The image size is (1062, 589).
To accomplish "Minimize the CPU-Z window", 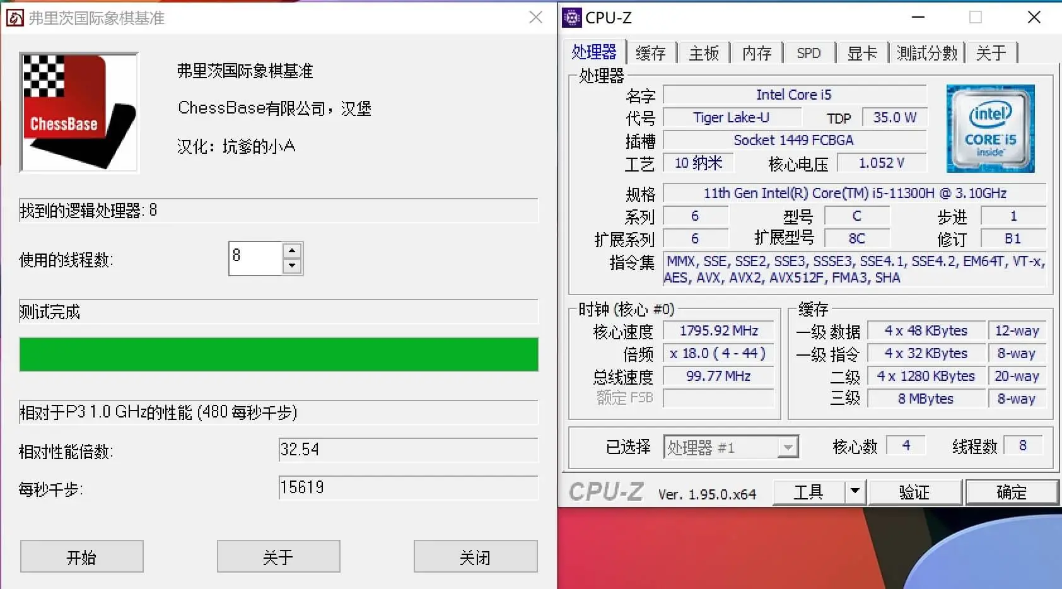I will (918, 18).
